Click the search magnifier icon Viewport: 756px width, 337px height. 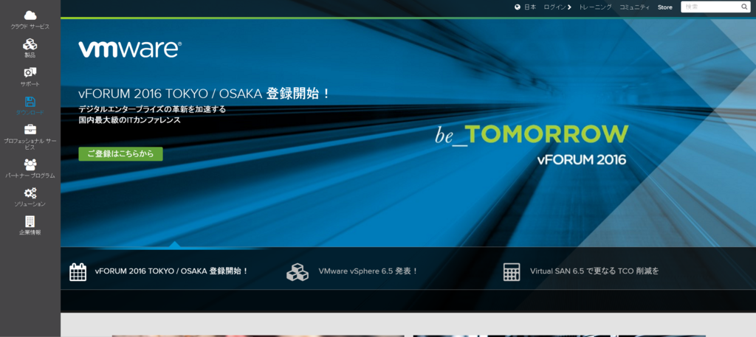tap(744, 7)
